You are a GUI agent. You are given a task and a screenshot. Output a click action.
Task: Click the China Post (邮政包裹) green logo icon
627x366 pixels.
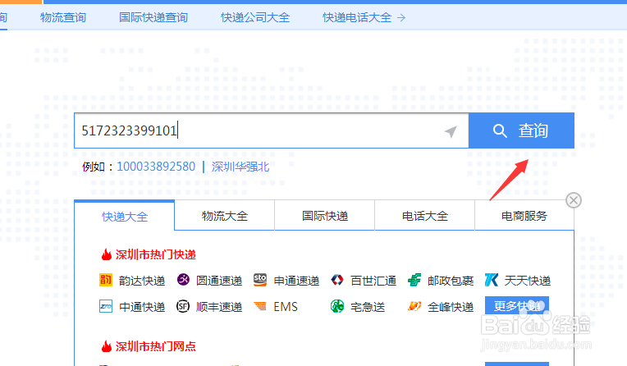click(414, 280)
